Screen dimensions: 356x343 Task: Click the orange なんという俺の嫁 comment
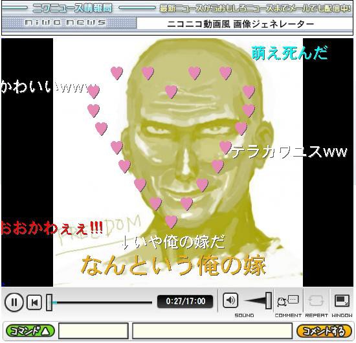pos(173,265)
